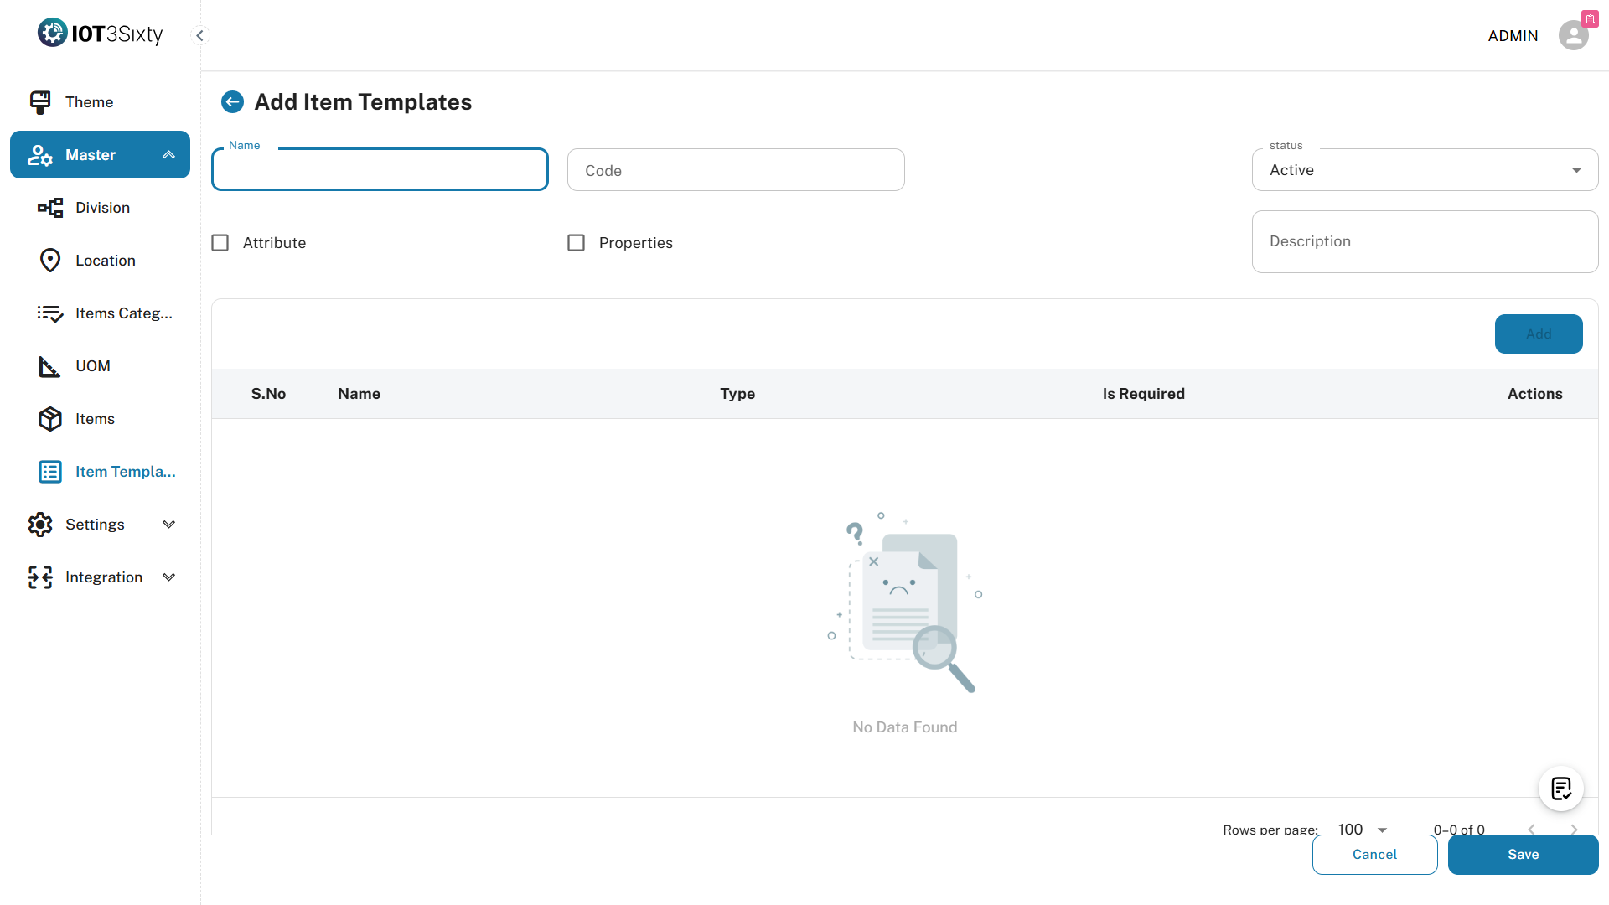
Task: Focus the Code input field
Action: click(736, 170)
